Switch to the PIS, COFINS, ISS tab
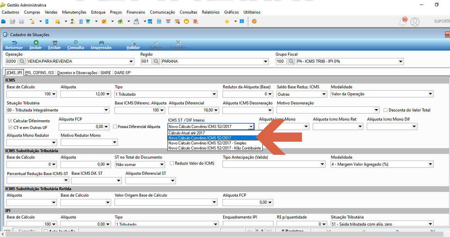This screenshot has height=237, width=450. (x=40, y=73)
